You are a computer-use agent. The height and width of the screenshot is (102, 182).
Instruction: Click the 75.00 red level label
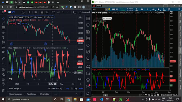pos(80,57)
